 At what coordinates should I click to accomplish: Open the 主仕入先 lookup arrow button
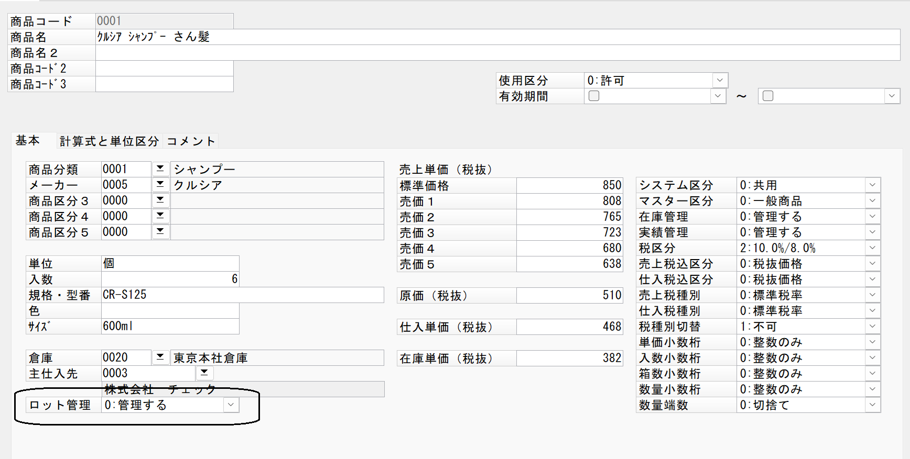[x=204, y=373]
